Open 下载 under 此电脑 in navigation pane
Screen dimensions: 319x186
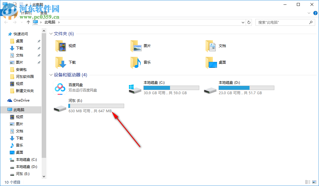coord(19,138)
